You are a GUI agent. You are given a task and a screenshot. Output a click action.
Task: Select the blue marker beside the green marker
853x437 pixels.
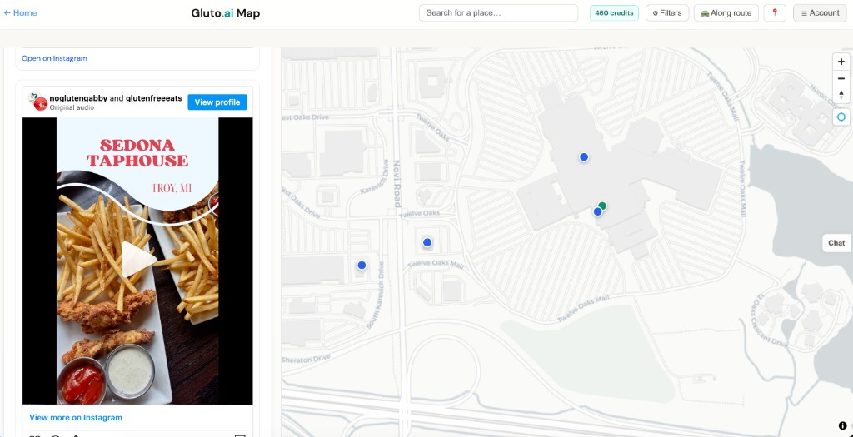point(597,212)
